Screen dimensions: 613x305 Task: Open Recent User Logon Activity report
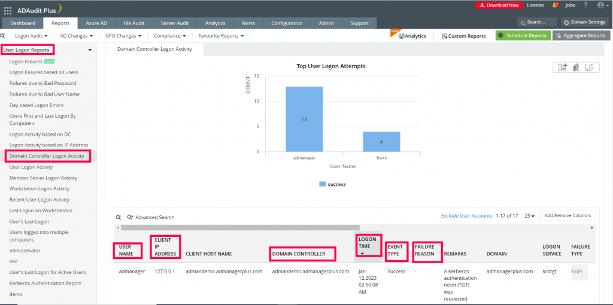click(40, 200)
